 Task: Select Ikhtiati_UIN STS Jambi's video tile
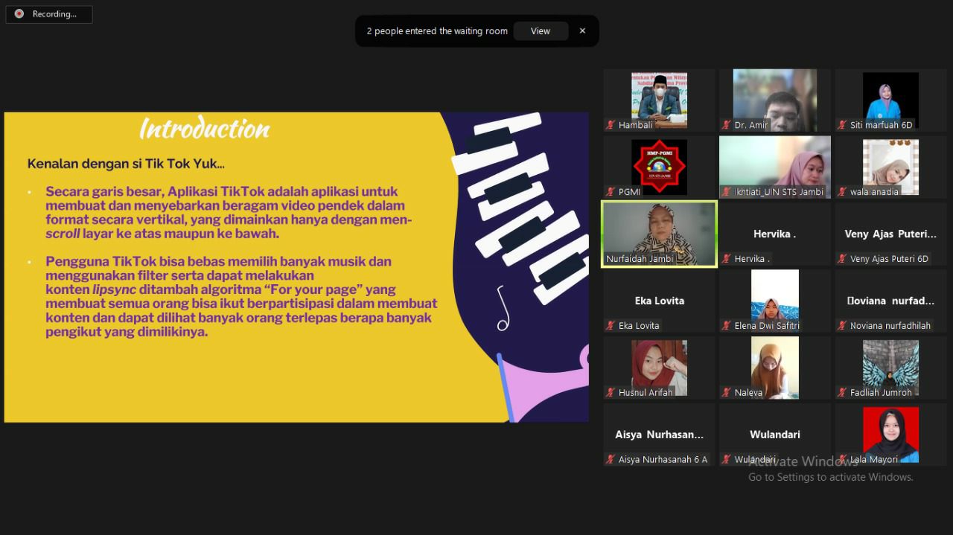point(775,167)
